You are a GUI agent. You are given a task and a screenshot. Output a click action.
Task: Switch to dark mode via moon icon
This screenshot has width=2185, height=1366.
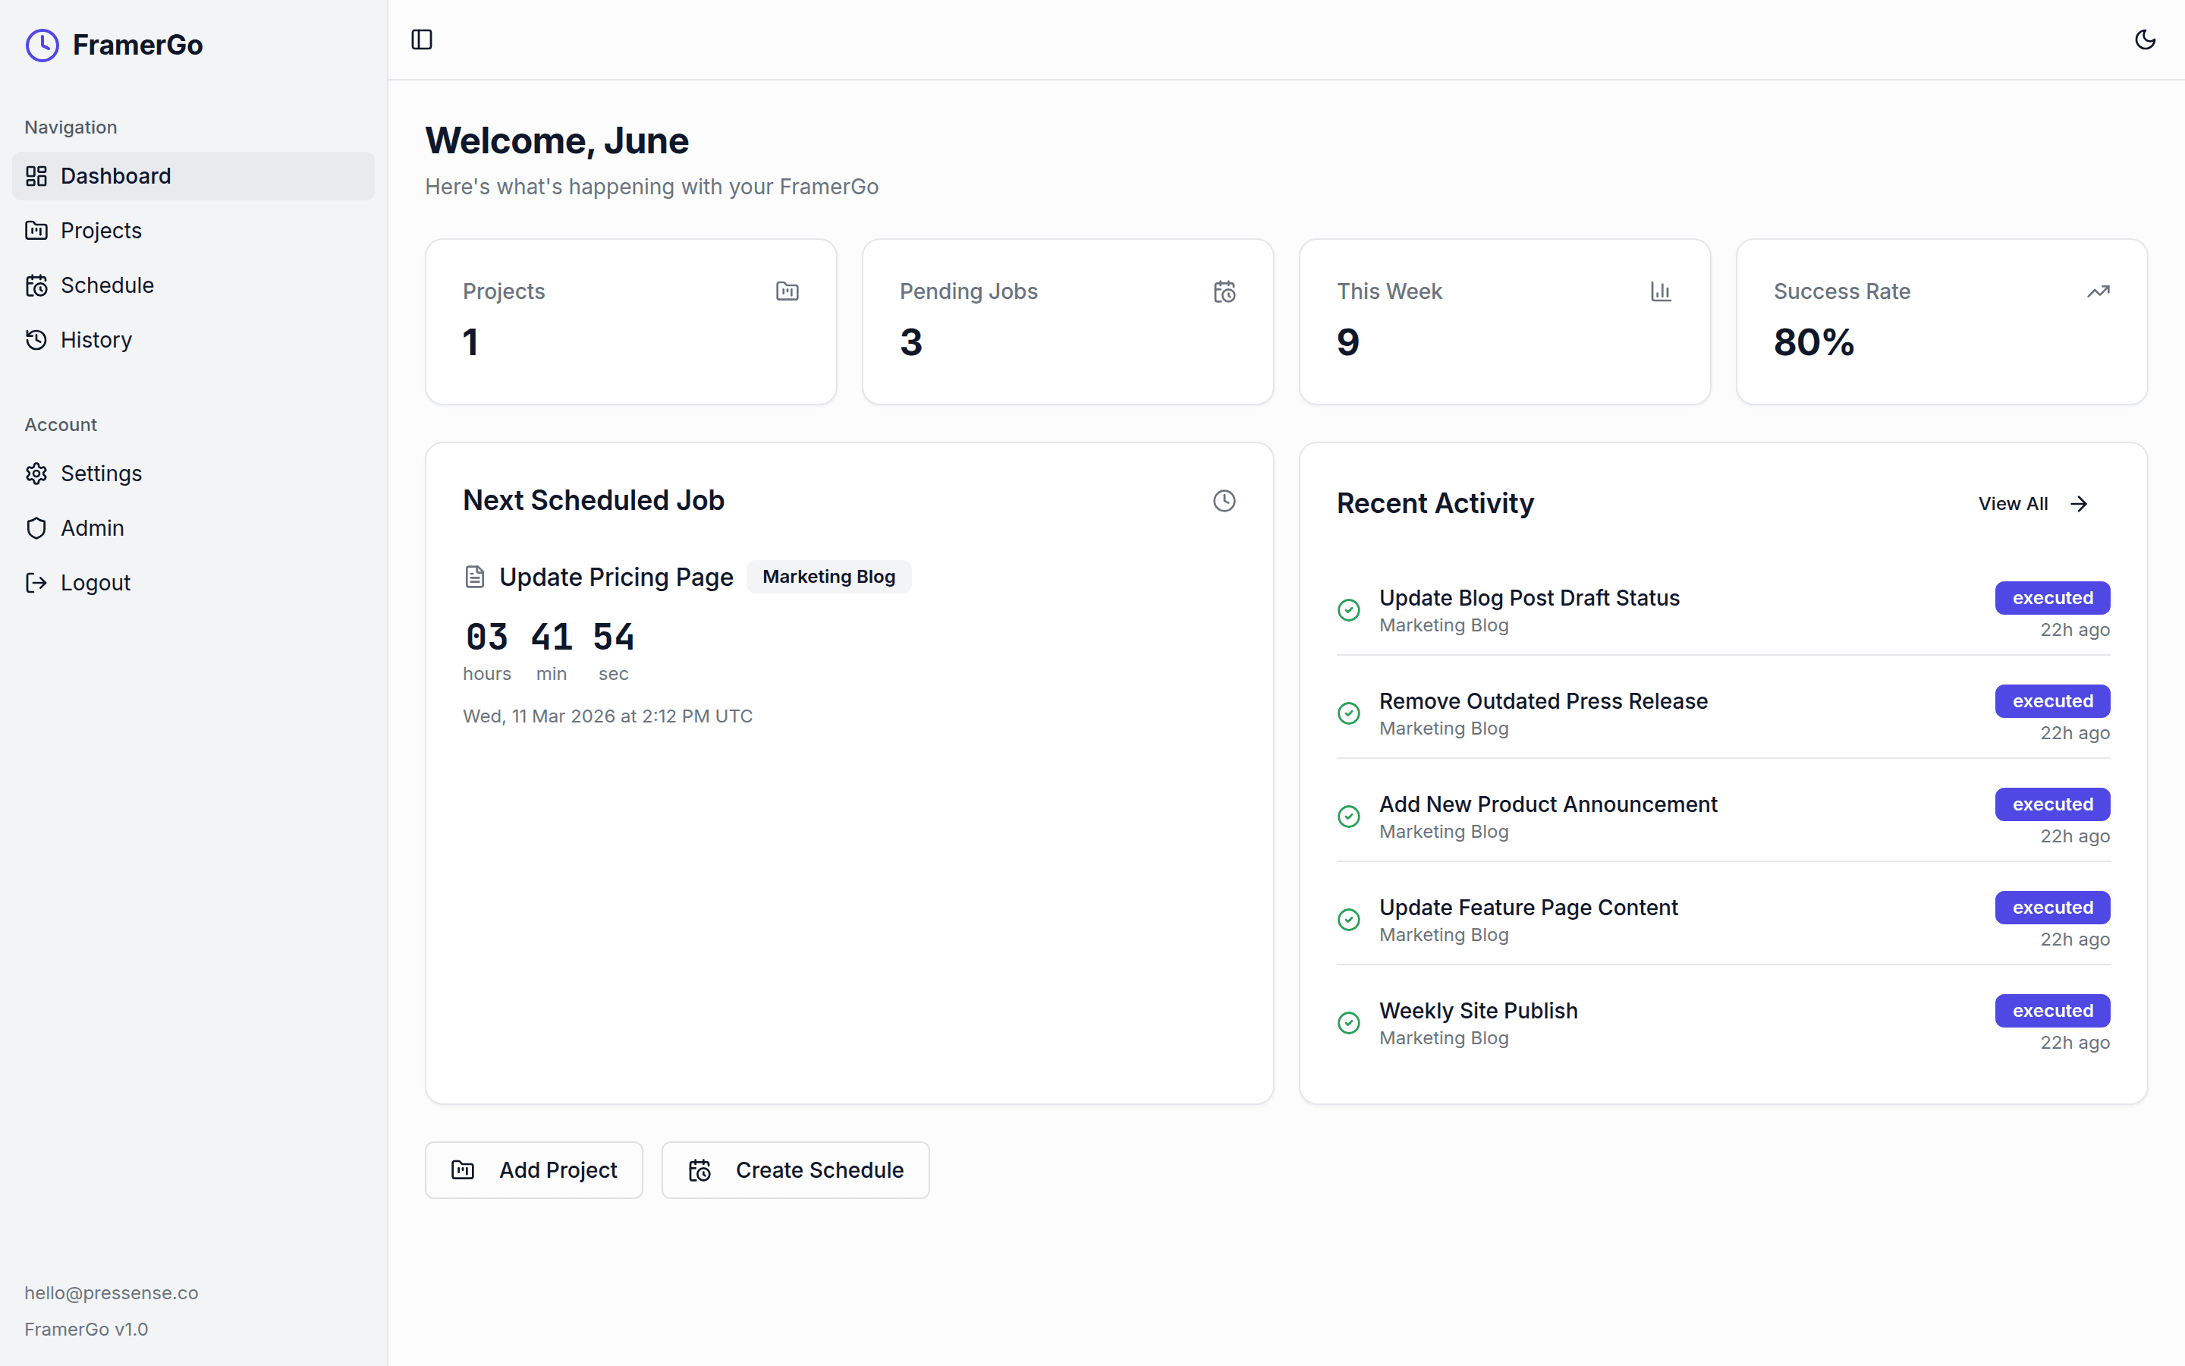(x=2144, y=39)
